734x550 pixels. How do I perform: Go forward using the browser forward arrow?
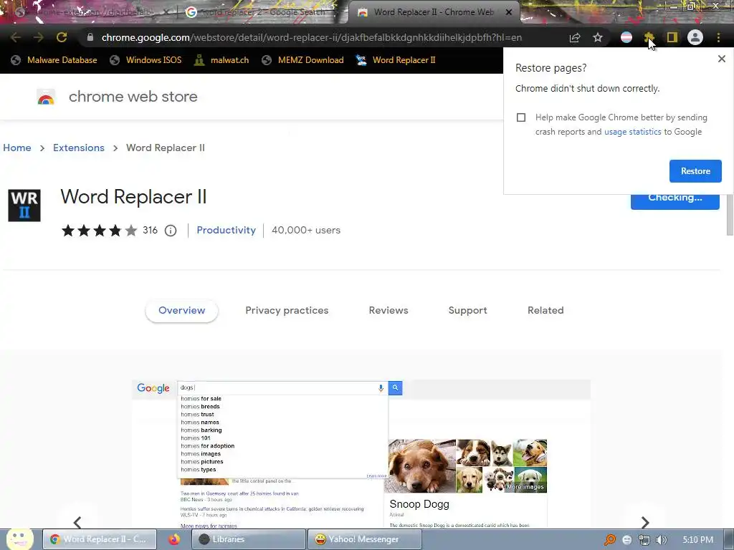click(39, 37)
